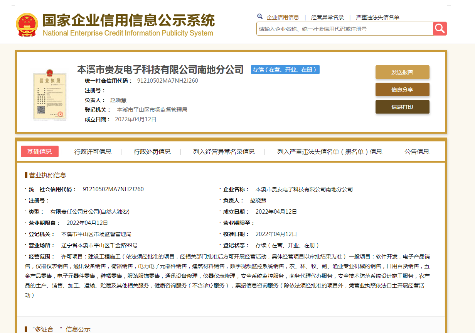Open the 行政处罚信息 tab
The image size is (475, 333).
click(152, 151)
